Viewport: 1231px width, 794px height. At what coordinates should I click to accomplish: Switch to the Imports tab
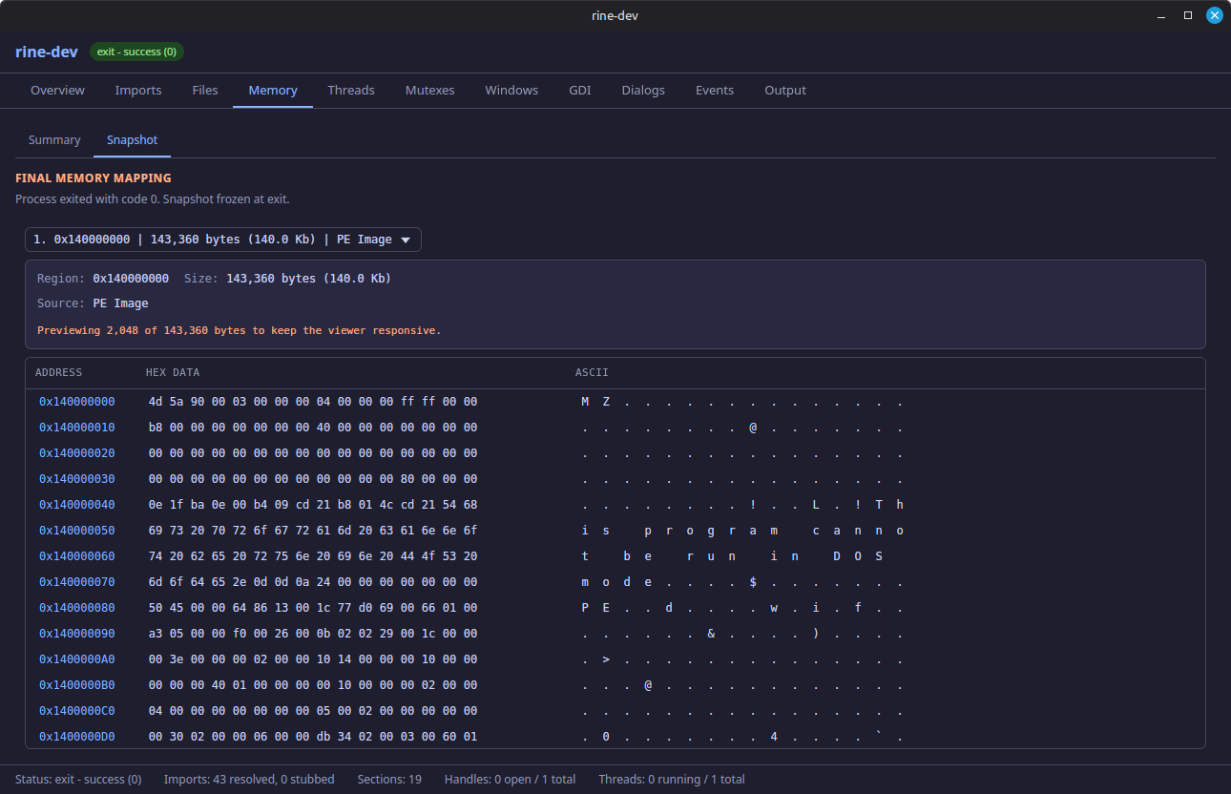tap(137, 90)
